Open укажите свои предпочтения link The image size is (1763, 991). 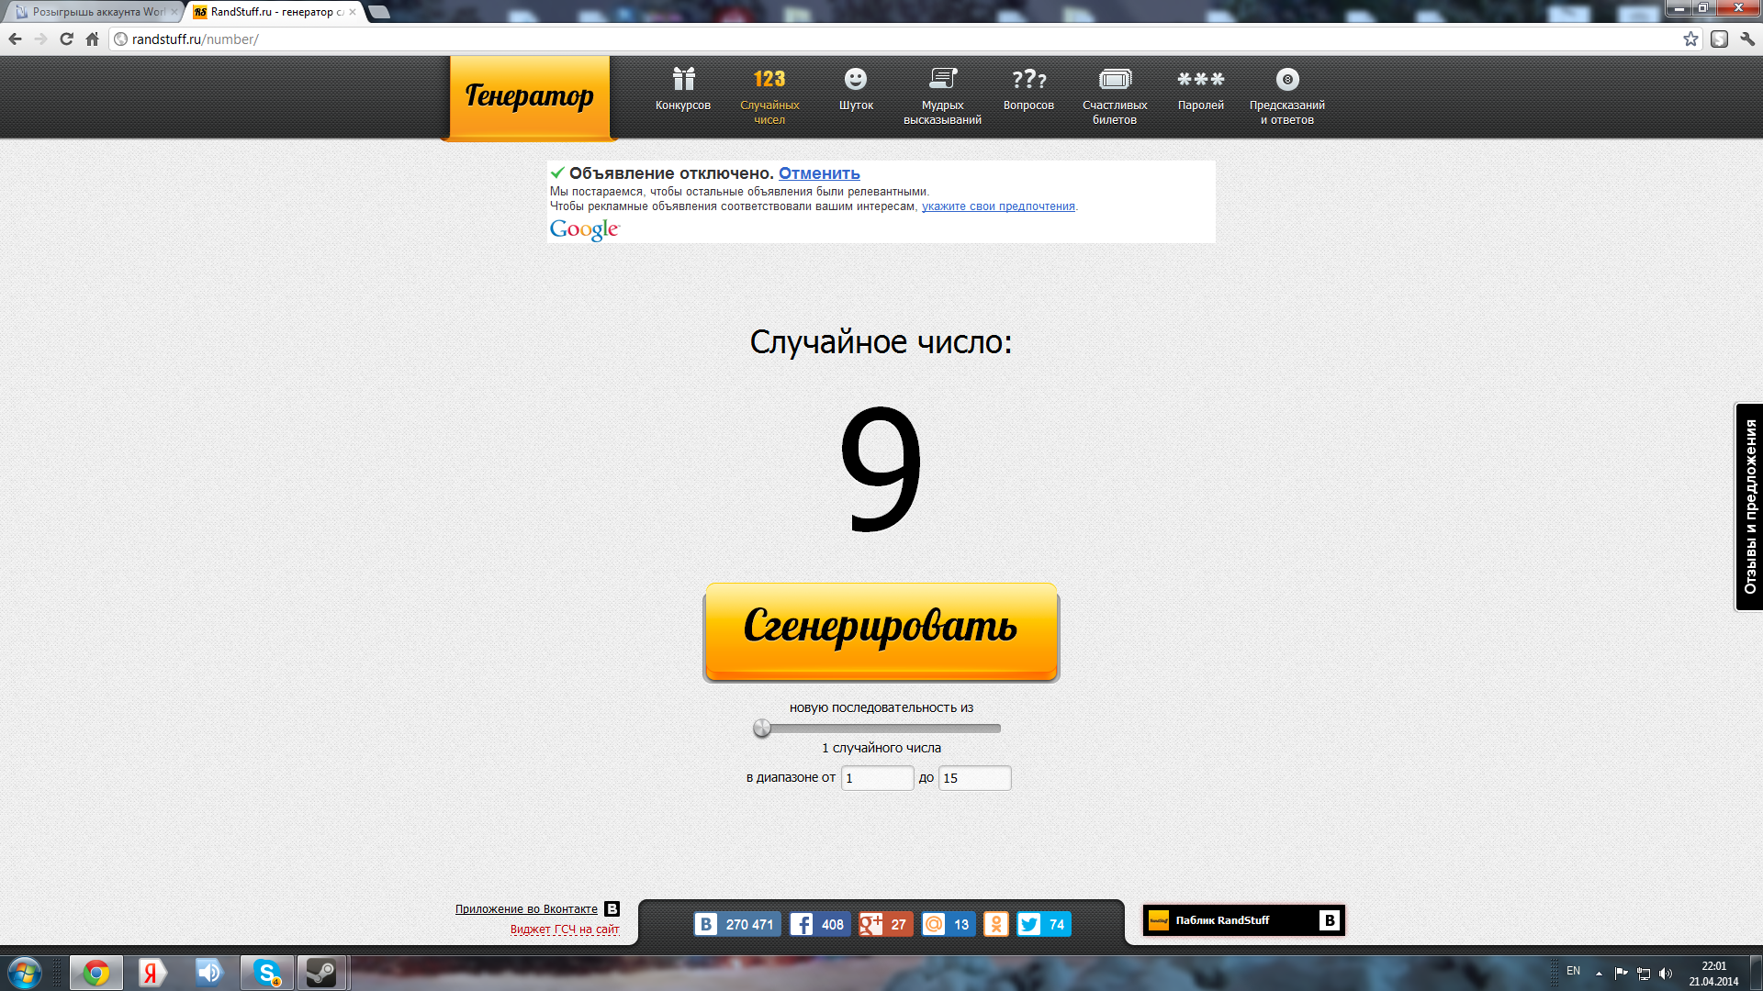[998, 206]
